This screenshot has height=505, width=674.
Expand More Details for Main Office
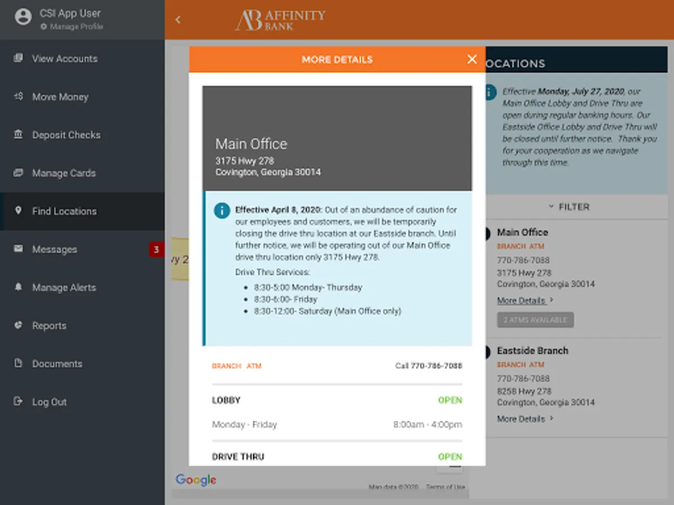point(522,300)
